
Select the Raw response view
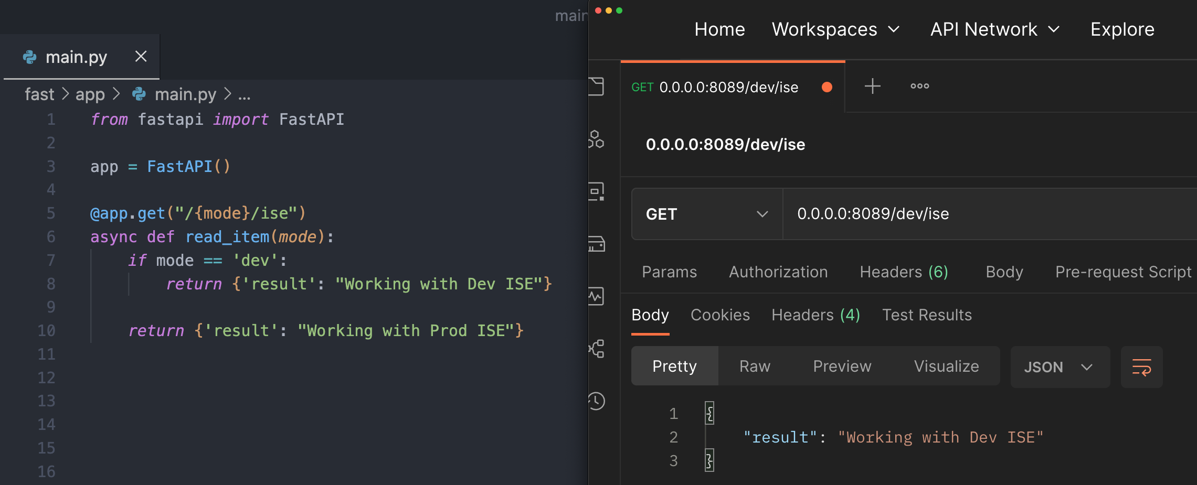pos(755,366)
